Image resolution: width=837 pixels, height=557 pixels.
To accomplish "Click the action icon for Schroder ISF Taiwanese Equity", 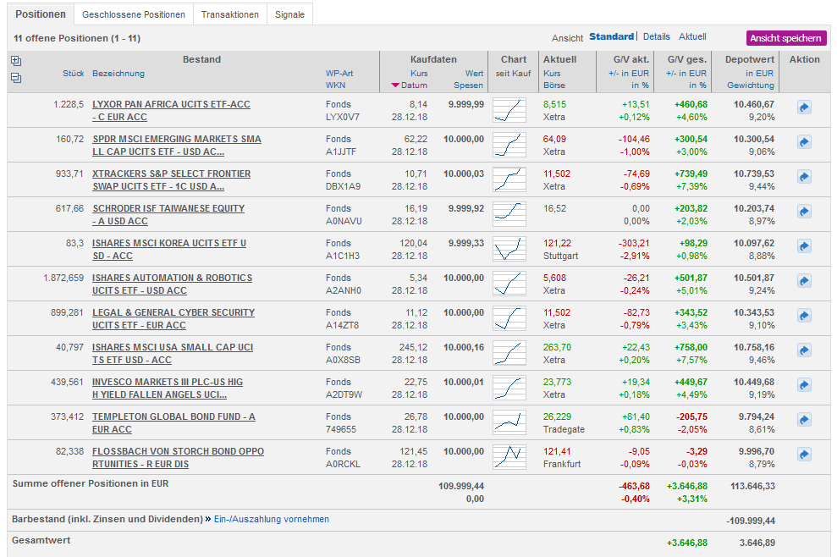I will [804, 212].
